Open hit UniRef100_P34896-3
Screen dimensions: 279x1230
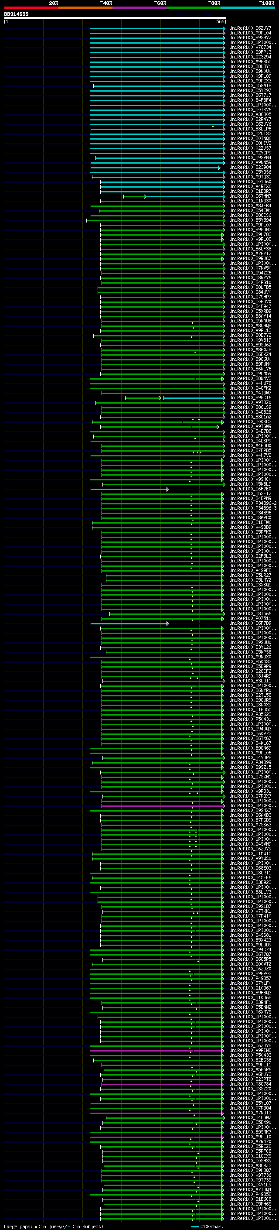coord(252,508)
